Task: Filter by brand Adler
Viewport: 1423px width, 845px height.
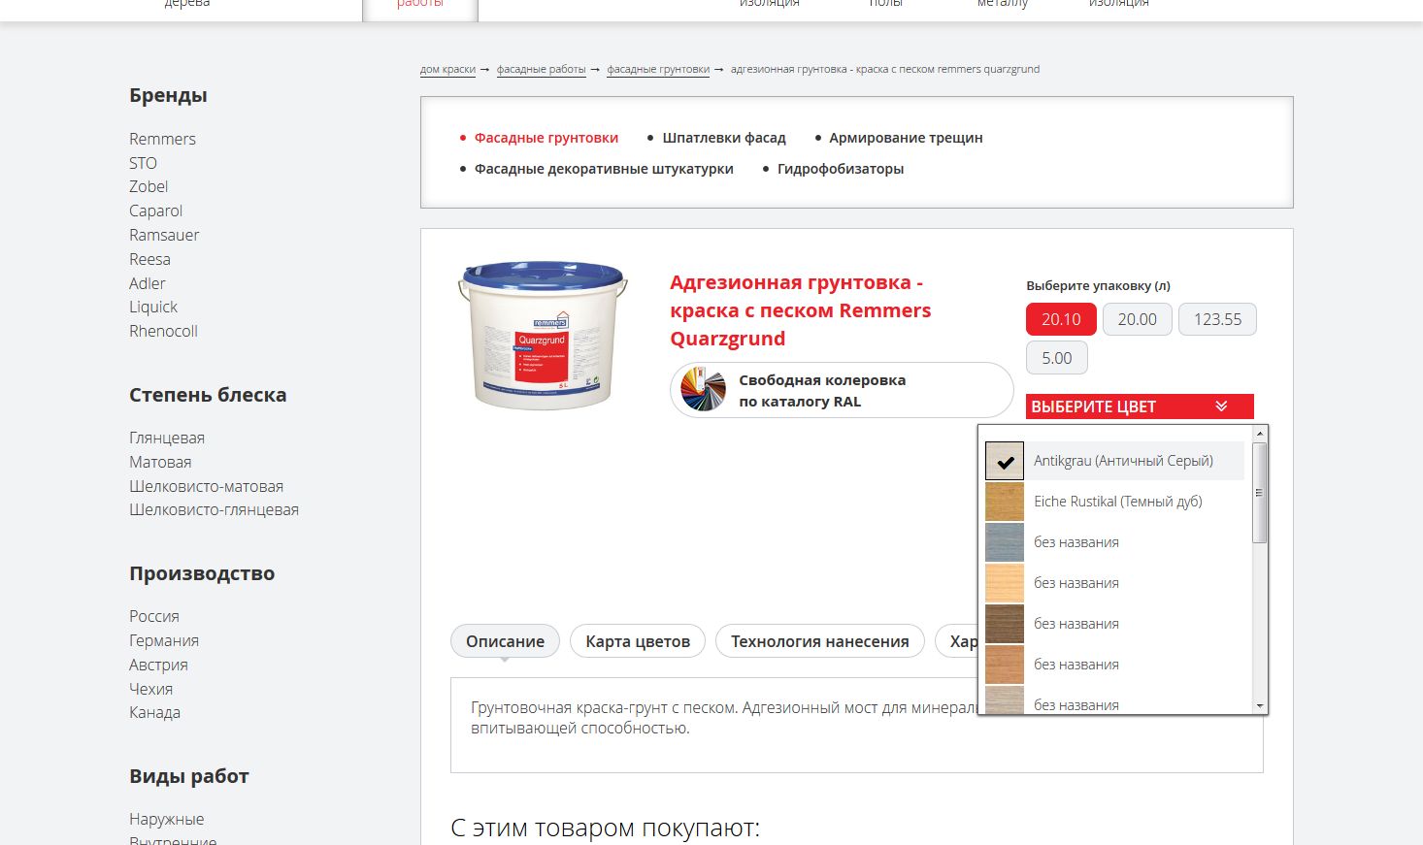Action: pos(147,283)
